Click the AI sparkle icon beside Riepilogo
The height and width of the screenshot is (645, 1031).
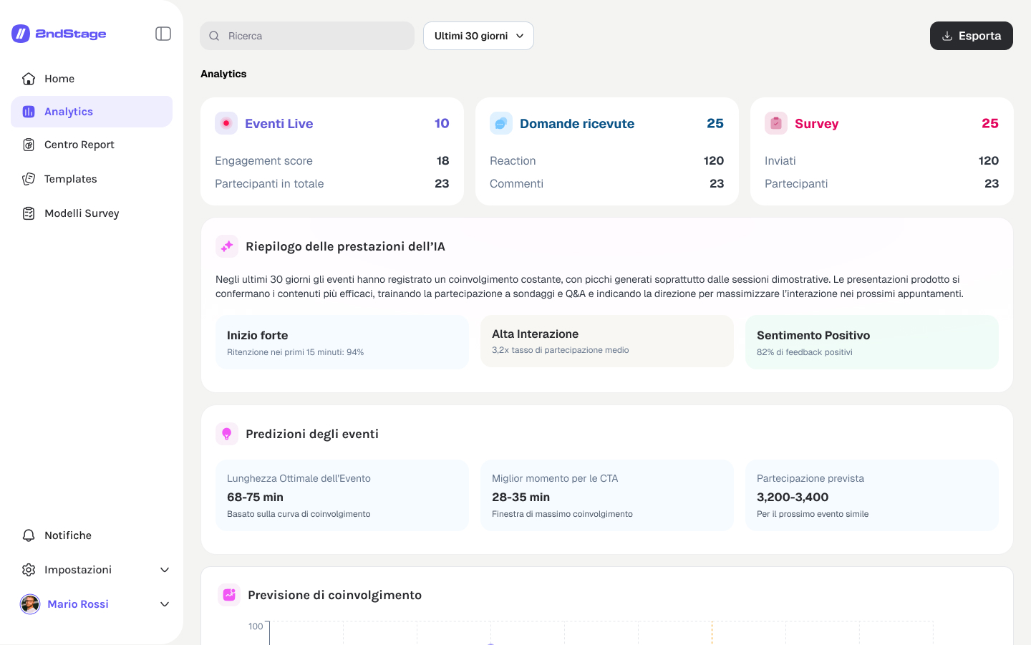coord(227,246)
